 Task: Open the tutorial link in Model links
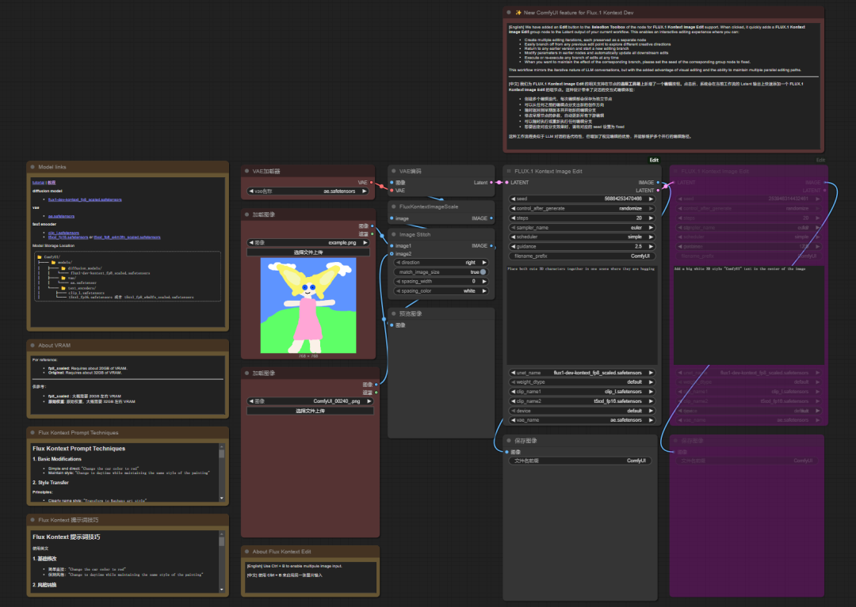[x=38, y=183]
